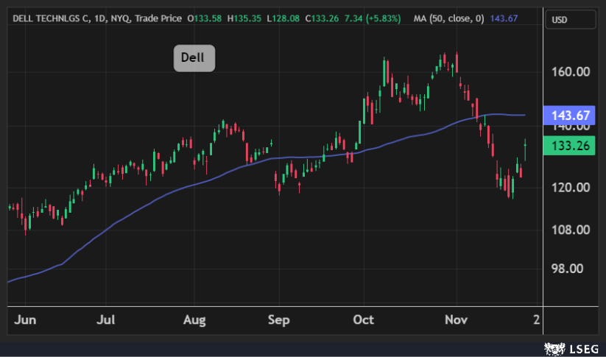
Task: Click the Sep label on the time axis
Action: (x=279, y=320)
